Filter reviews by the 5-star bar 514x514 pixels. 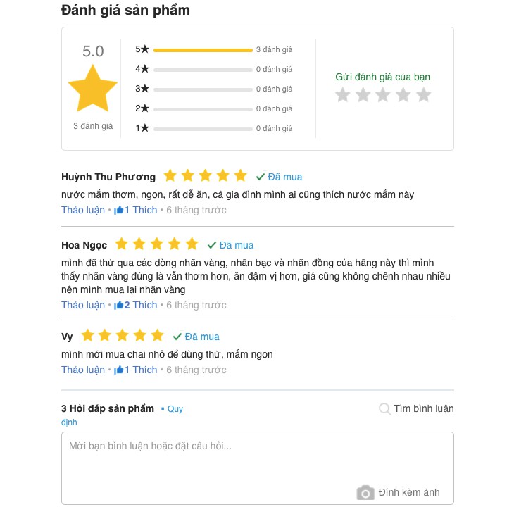pyautogui.click(x=203, y=50)
